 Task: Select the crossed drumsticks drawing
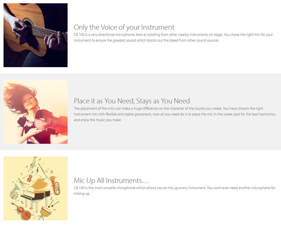click(53, 203)
